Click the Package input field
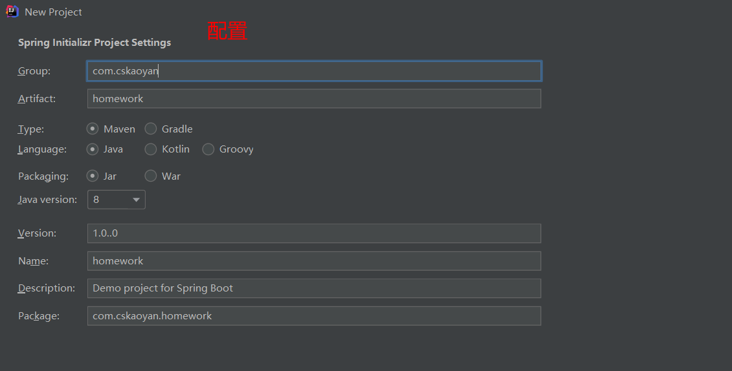 point(314,316)
